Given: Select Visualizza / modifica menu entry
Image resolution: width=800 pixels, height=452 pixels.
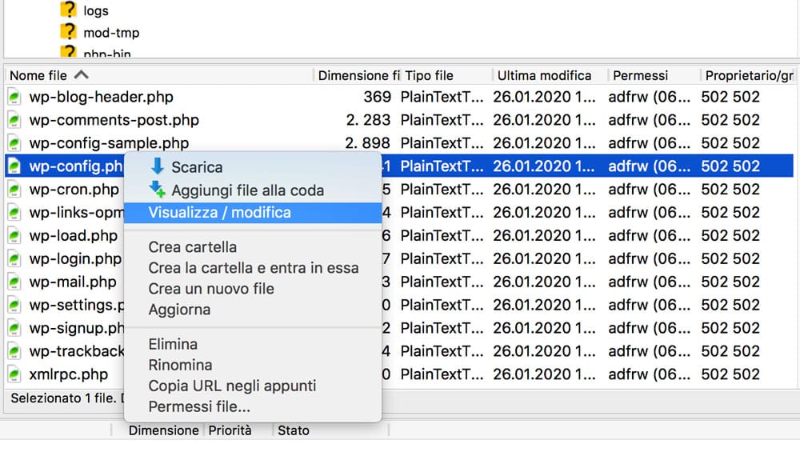Looking at the screenshot, I should click(x=253, y=213).
